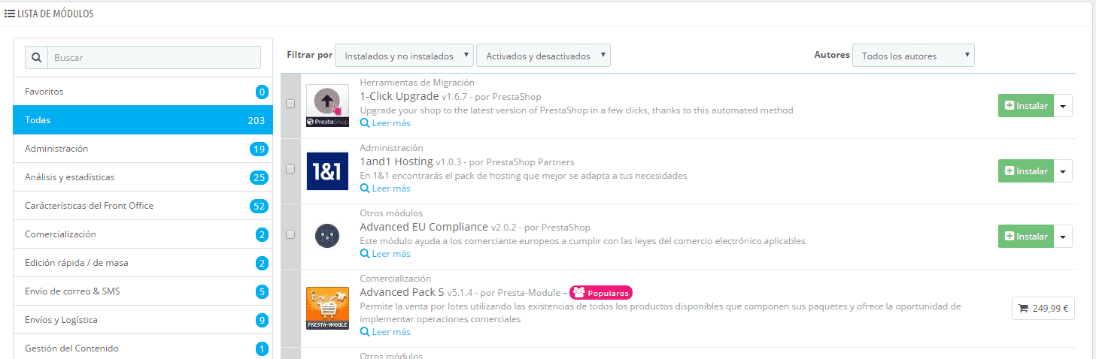Open arrow menu beside 1-Click Upgrade Instalar
This screenshot has width=1096, height=359.
1063,106
